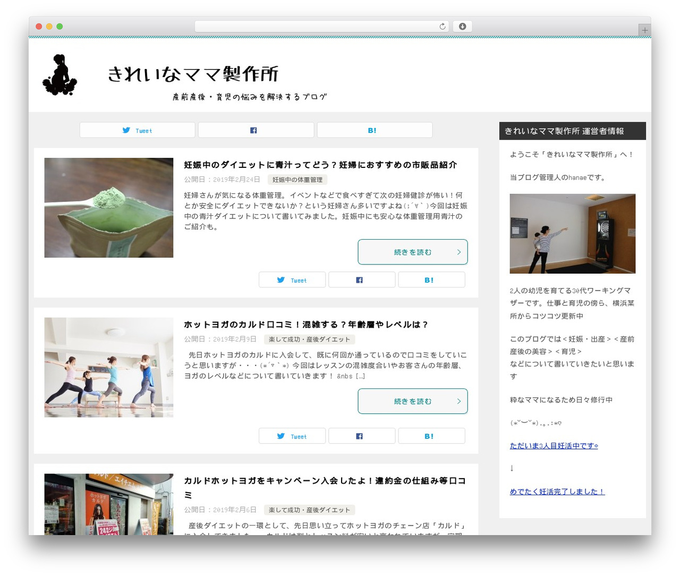Share the page via top Tweet button

pos(138,130)
